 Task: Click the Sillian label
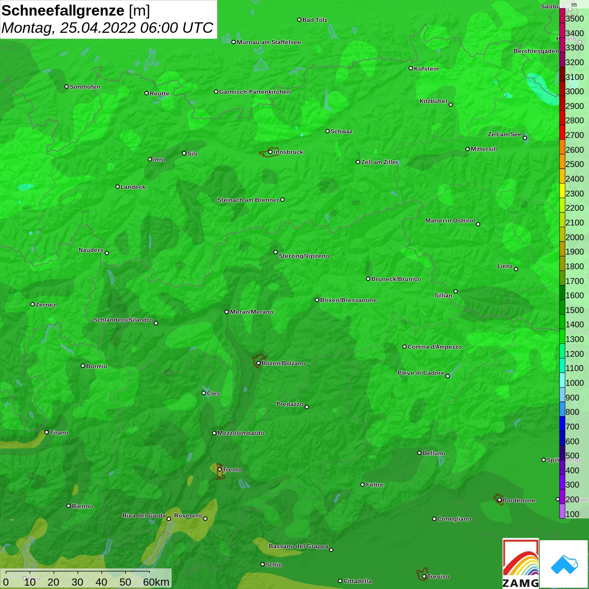pos(443,295)
